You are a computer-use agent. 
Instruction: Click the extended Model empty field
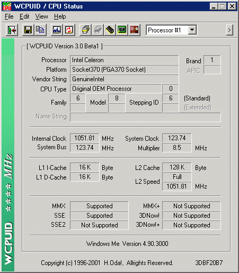pos(117,108)
